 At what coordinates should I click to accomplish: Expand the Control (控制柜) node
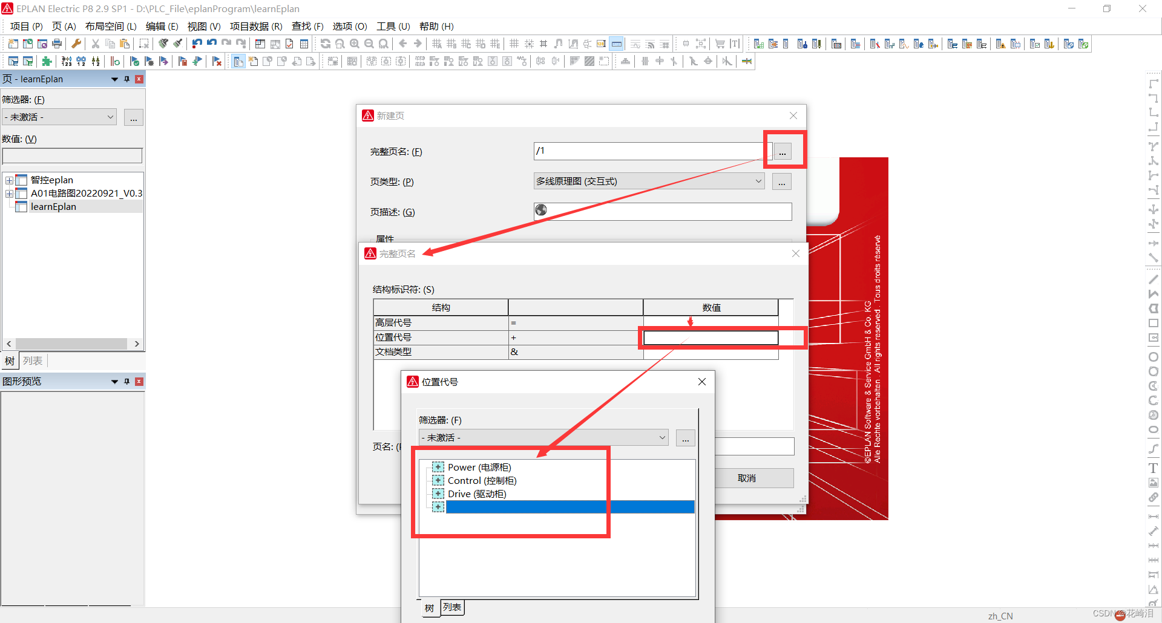click(x=438, y=480)
